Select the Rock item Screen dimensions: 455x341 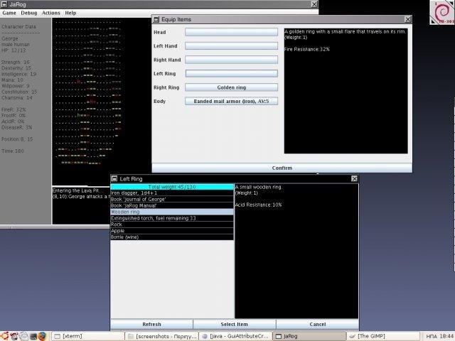click(172, 224)
